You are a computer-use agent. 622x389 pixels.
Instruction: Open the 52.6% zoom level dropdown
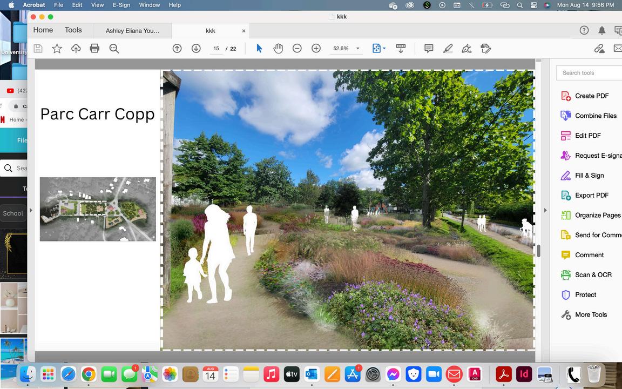coord(357,49)
